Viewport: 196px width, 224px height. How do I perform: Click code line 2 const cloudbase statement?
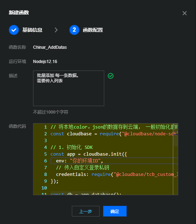pyautogui.click(x=114, y=134)
